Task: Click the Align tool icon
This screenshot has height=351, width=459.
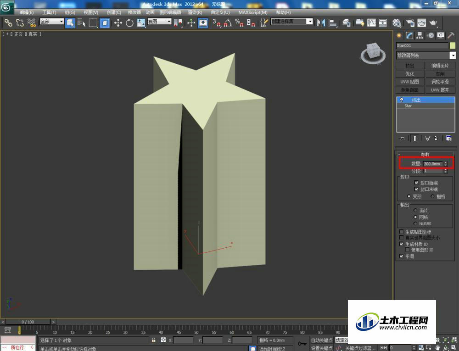Action: [333, 23]
